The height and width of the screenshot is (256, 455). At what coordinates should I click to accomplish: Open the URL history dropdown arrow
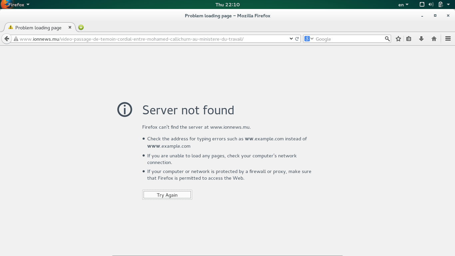[x=291, y=39]
